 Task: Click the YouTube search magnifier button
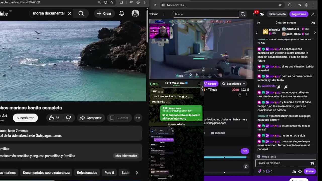tap(81, 13)
